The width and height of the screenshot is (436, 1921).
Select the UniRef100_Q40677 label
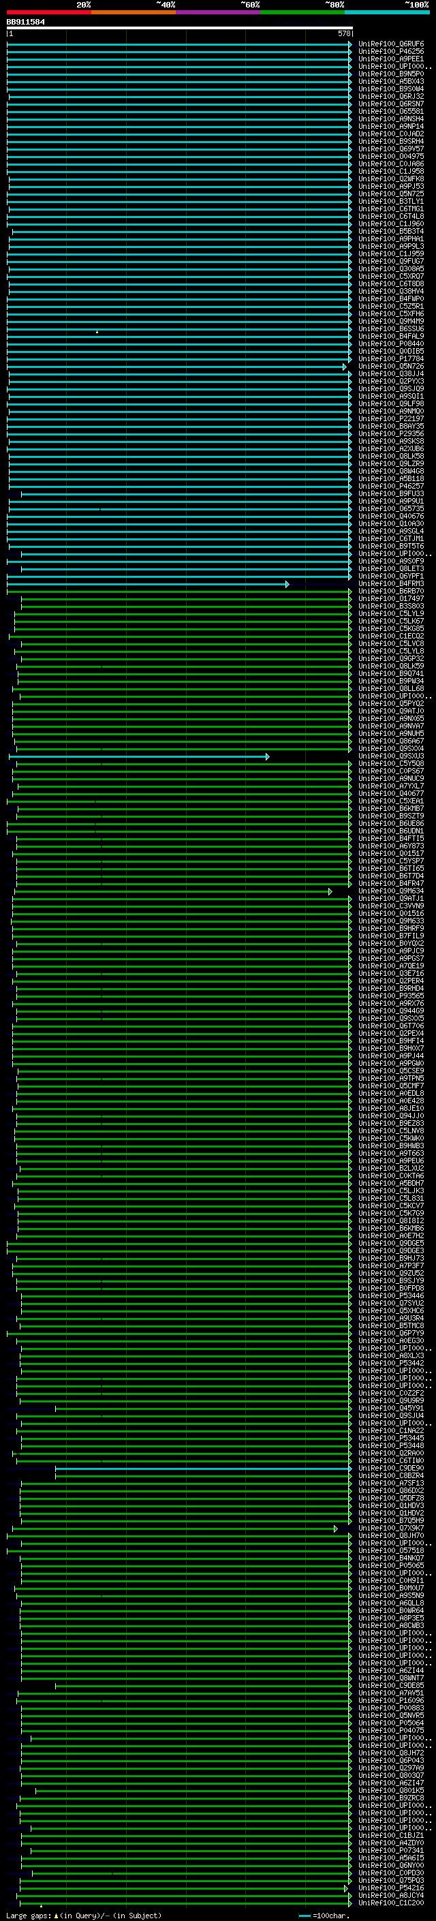point(391,794)
